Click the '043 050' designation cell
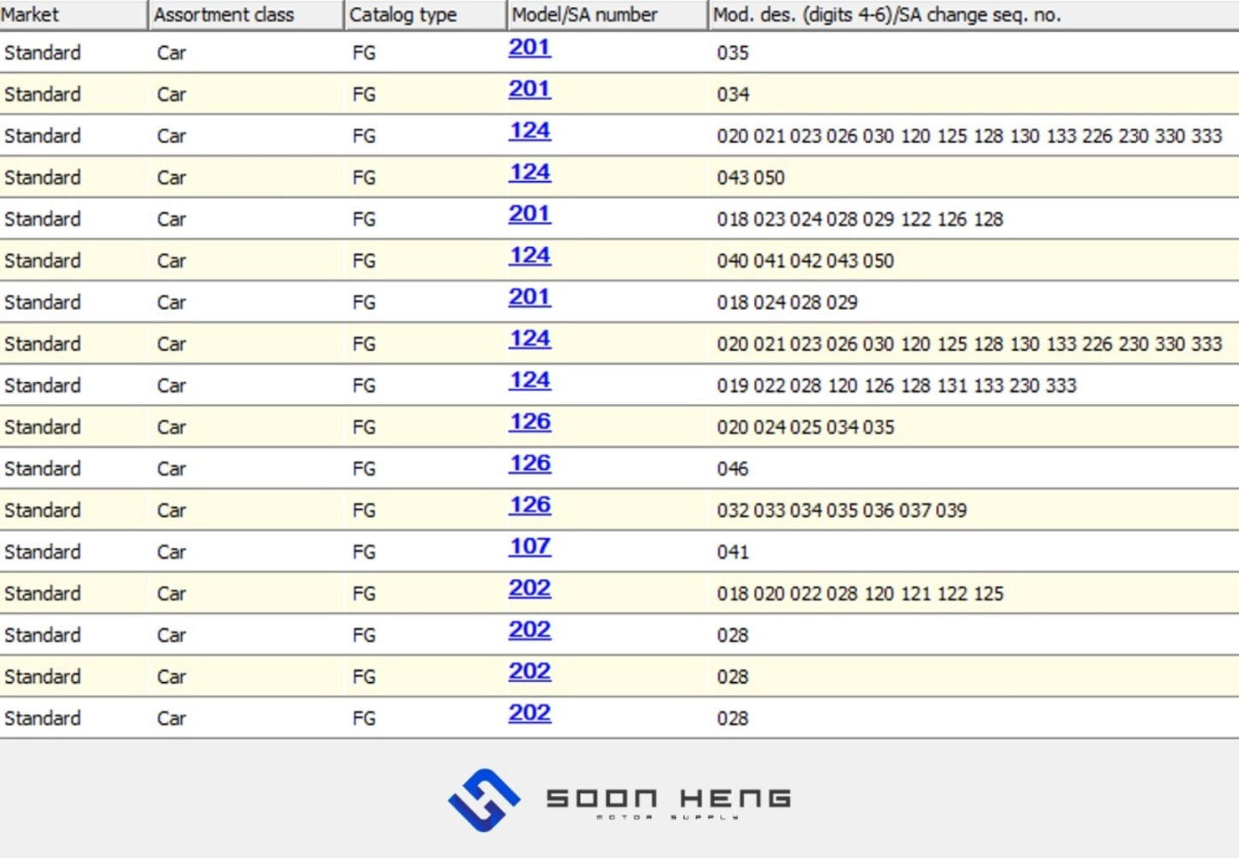The image size is (1239, 858). pos(751,178)
